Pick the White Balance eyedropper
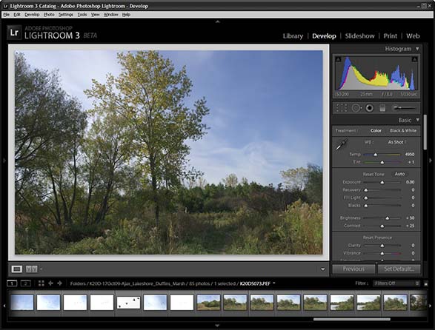The width and height of the screenshot is (435, 330). [342, 144]
